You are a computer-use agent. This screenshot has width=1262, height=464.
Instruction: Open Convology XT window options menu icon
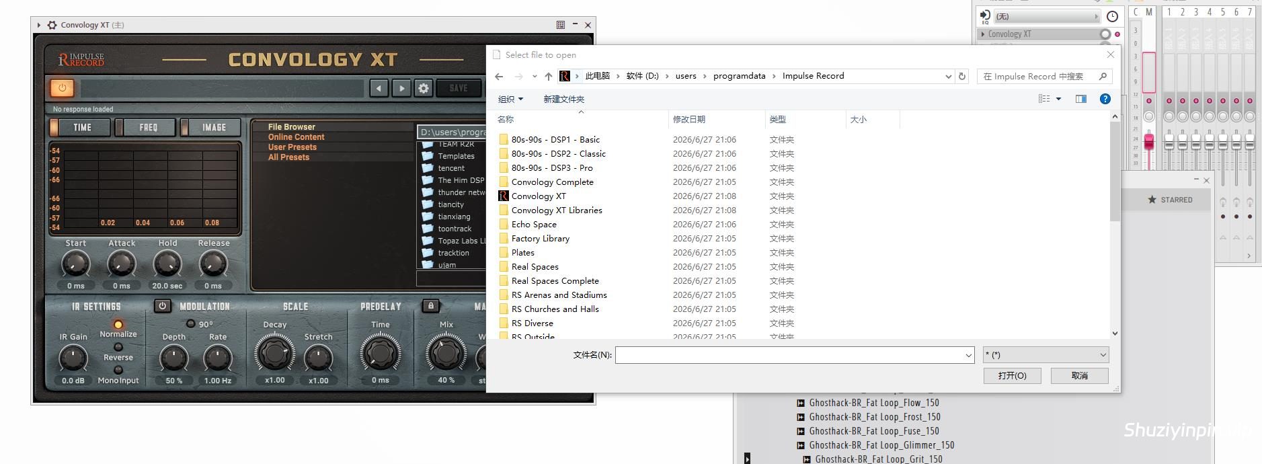tap(560, 25)
